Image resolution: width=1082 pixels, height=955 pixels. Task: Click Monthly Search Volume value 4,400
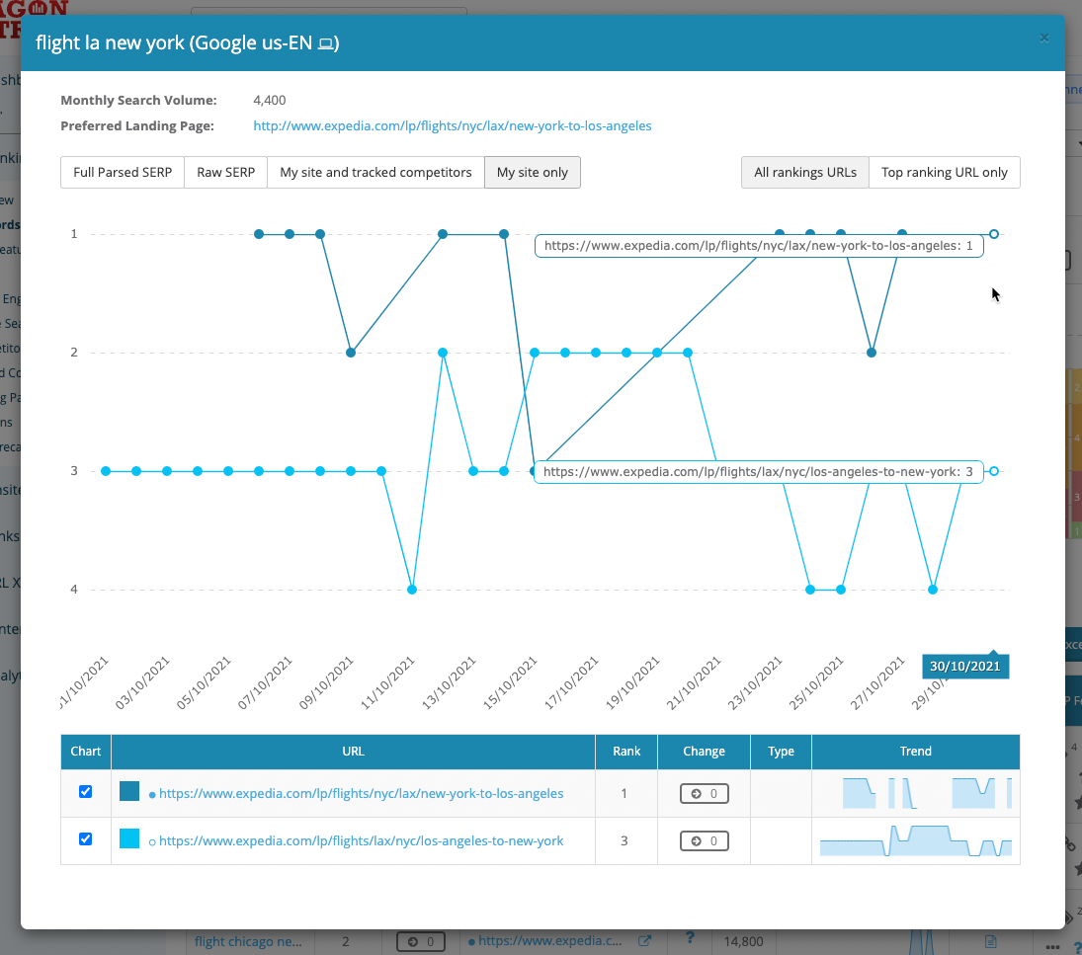pyautogui.click(x=269, y=100)
